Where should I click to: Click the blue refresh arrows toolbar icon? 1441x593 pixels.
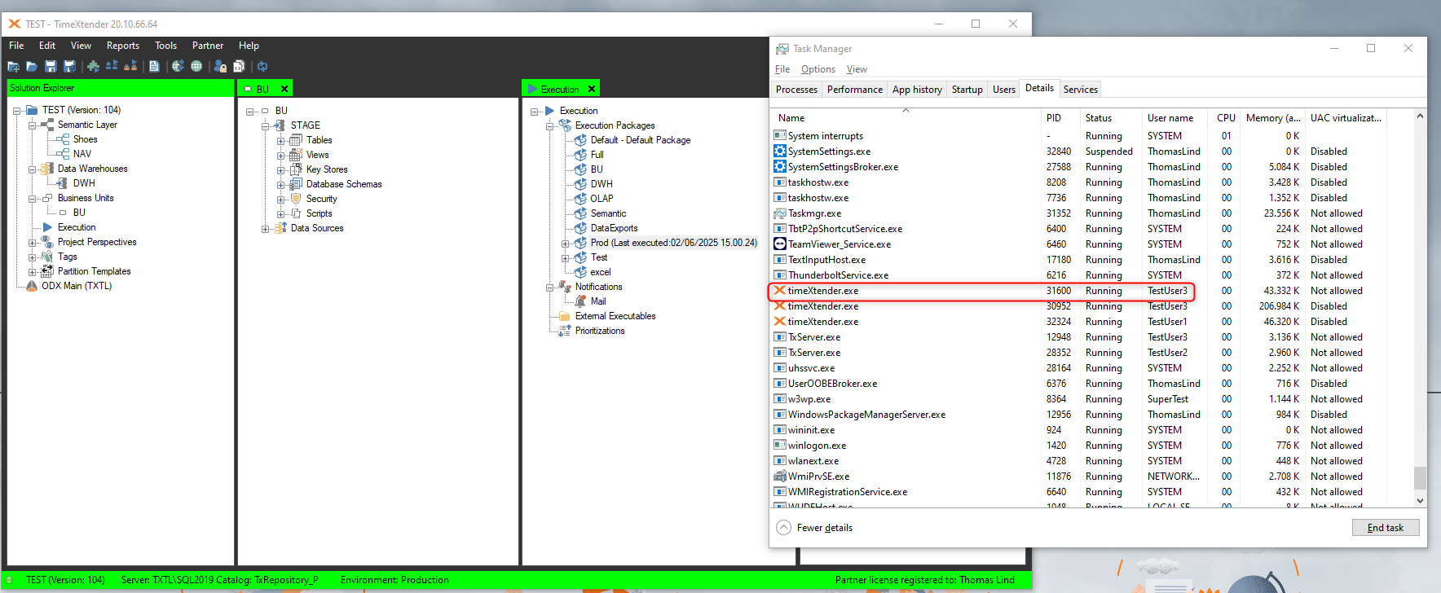pos(262,66)
